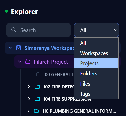Pick the Folders filter option

(96, 73)
